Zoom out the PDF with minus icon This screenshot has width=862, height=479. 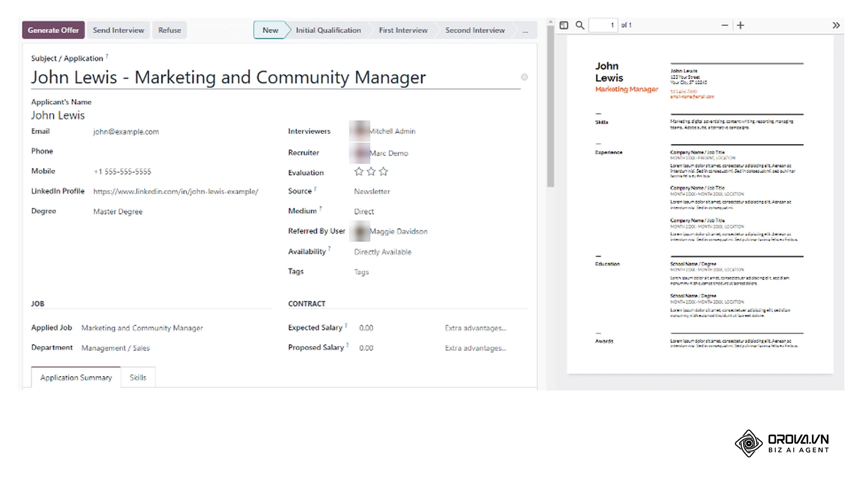tap(725, 25)
